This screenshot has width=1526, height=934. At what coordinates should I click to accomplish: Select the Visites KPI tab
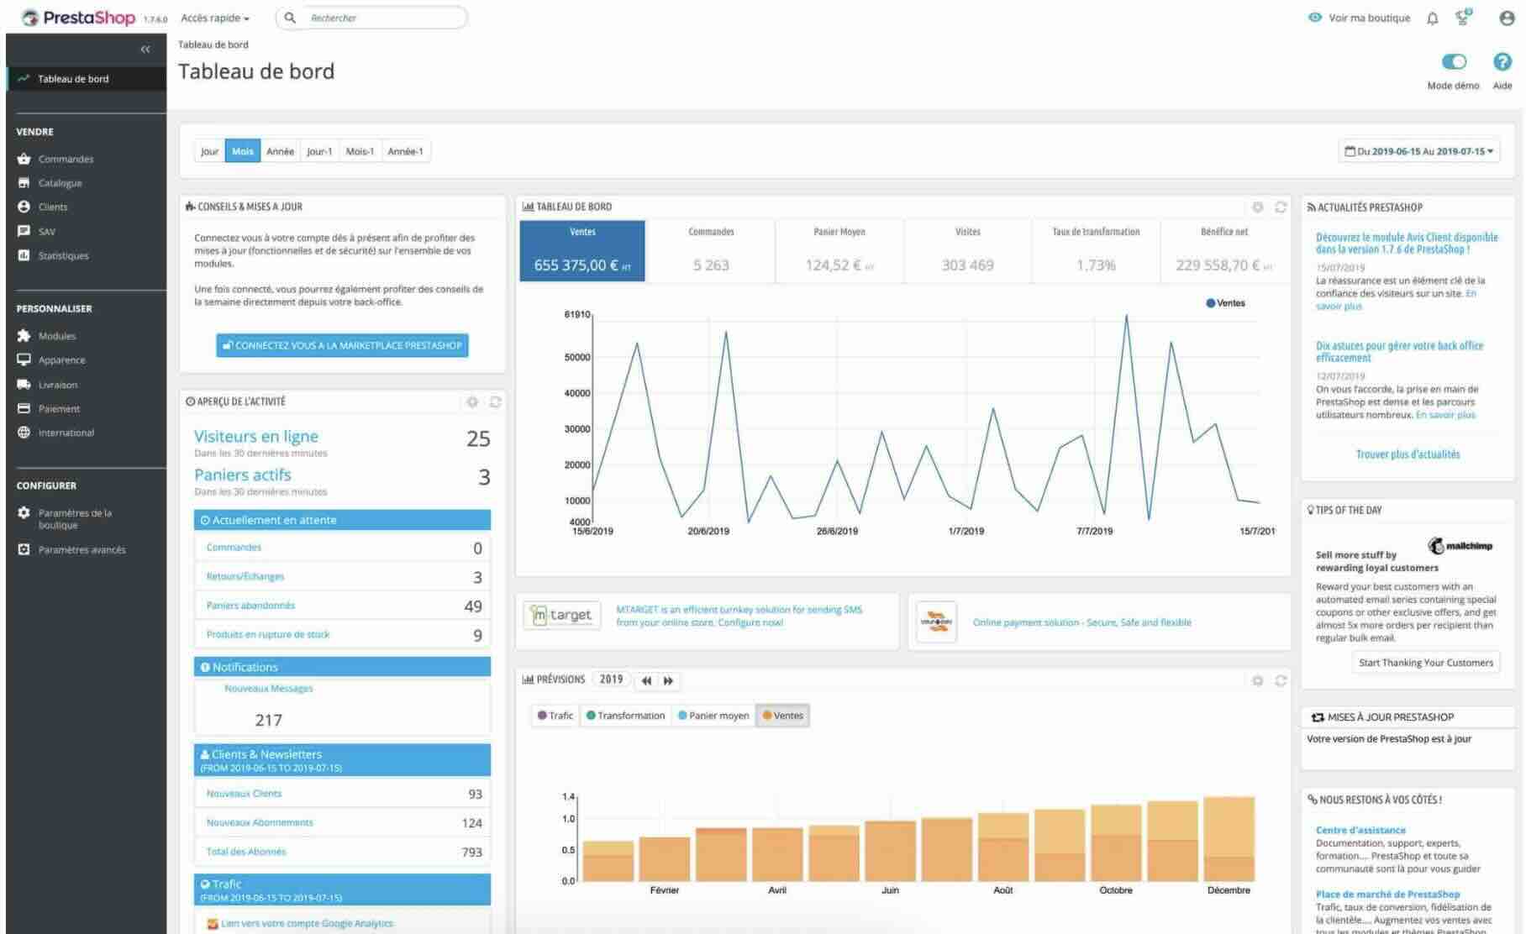click(968, 250)
